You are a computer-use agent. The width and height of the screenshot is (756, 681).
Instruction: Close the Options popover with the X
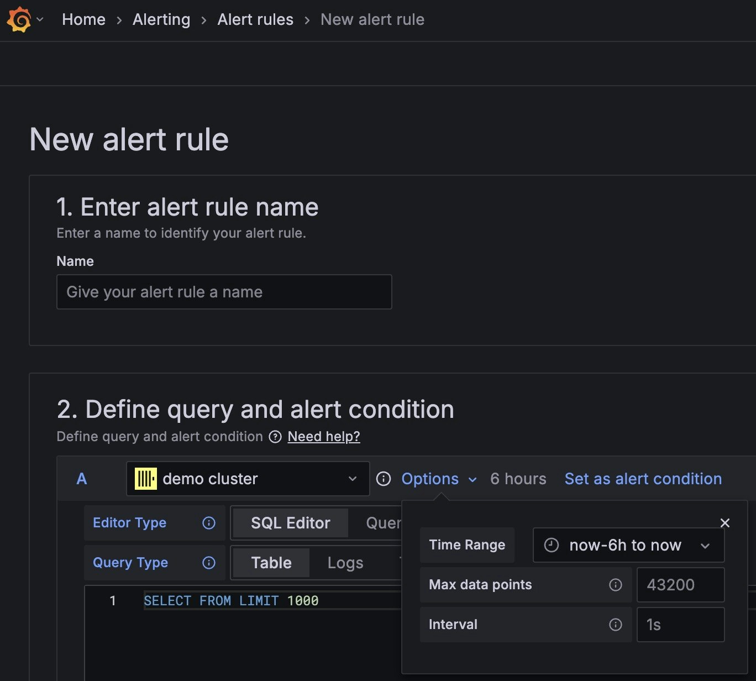coord(725,523)
